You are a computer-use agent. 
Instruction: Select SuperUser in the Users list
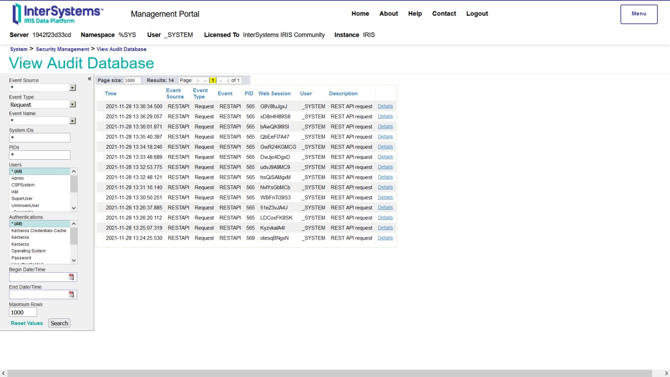[22, 199]
